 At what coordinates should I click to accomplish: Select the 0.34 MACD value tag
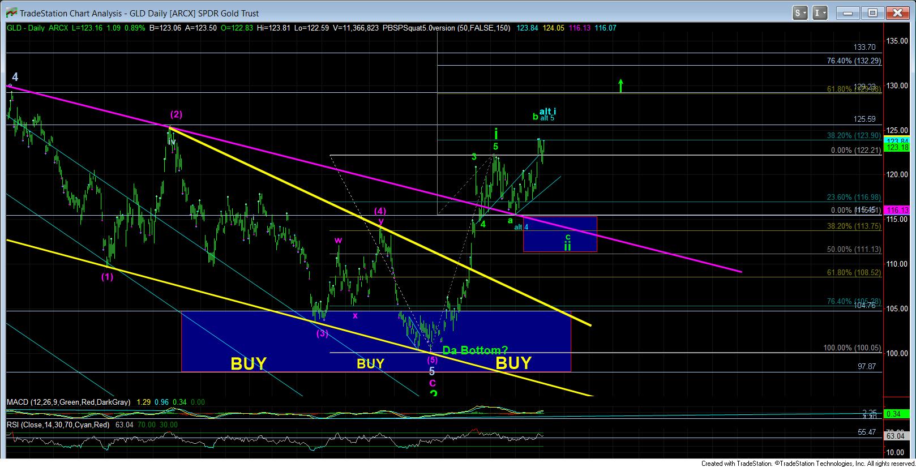point(897,414)
